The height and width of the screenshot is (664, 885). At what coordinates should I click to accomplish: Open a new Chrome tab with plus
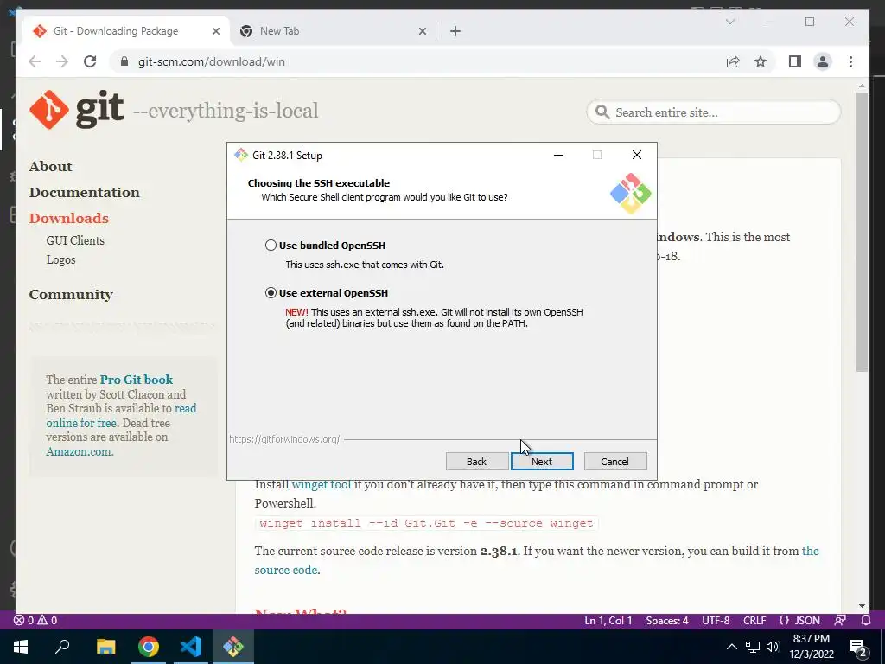(x=455, y=32)
